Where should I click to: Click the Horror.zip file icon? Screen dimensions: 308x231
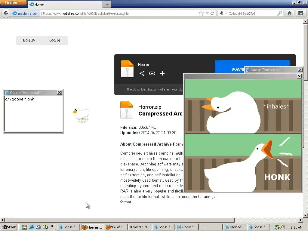pos(127,109)
